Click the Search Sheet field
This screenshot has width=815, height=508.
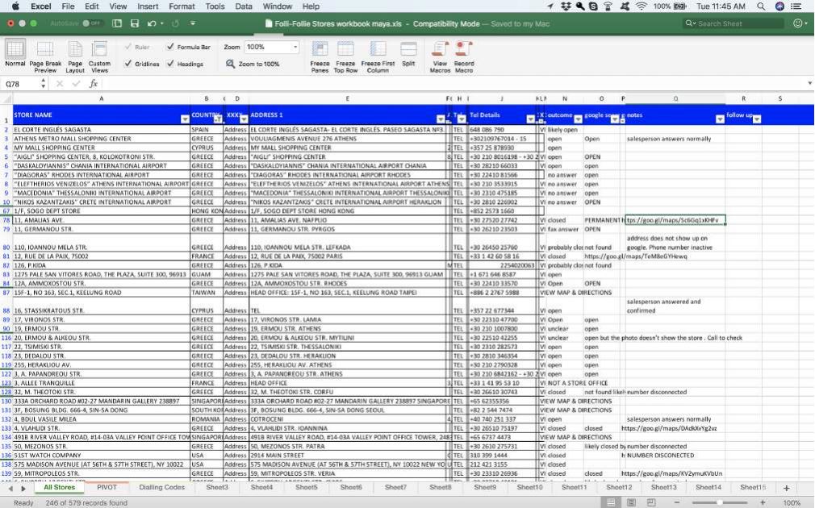[x=733, y=23]
